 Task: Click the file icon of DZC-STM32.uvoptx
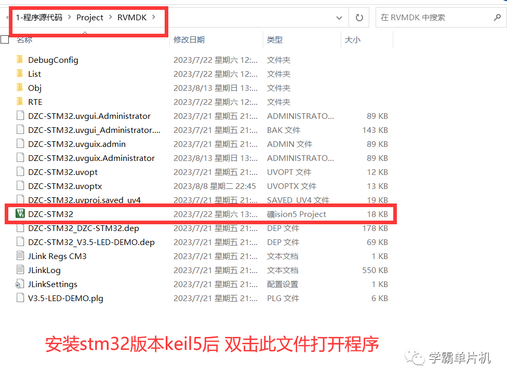pos(20,186)
